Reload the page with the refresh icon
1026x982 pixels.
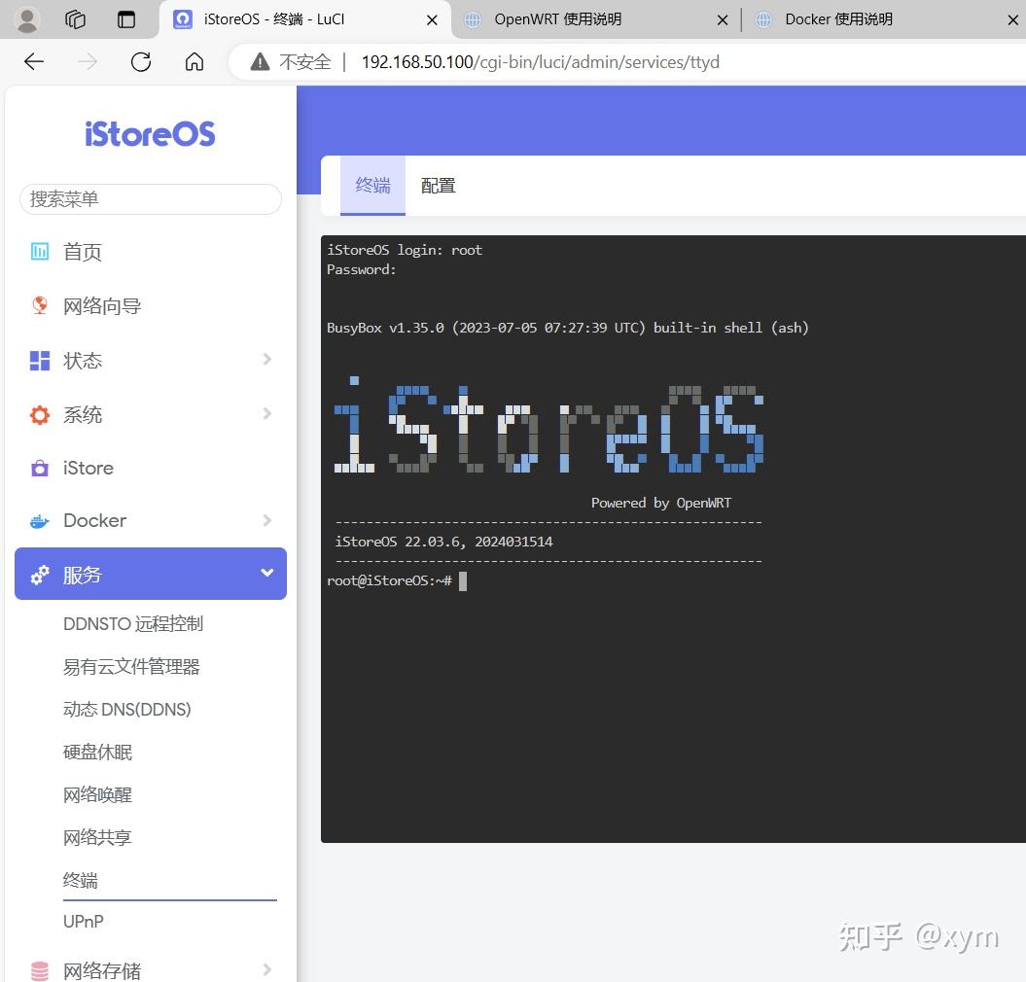(140, 61)
